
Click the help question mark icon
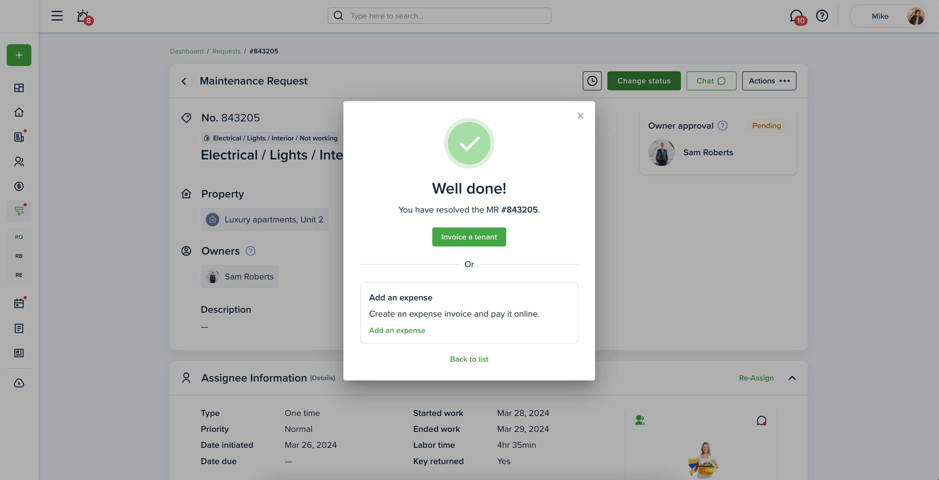click(822, 16)
